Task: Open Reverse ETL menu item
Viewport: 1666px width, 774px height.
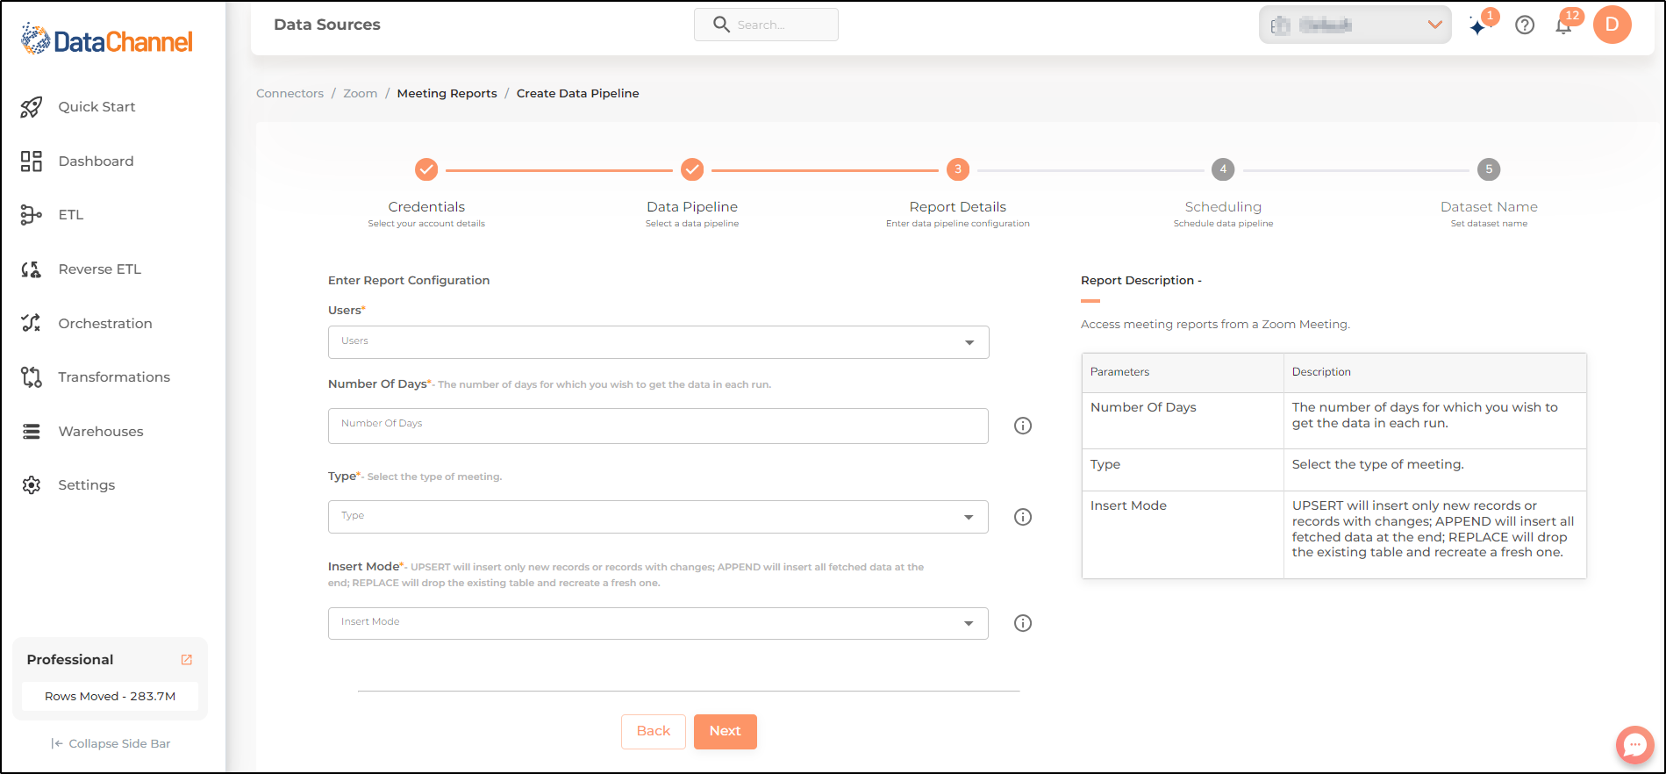Action: coord(99,269)
